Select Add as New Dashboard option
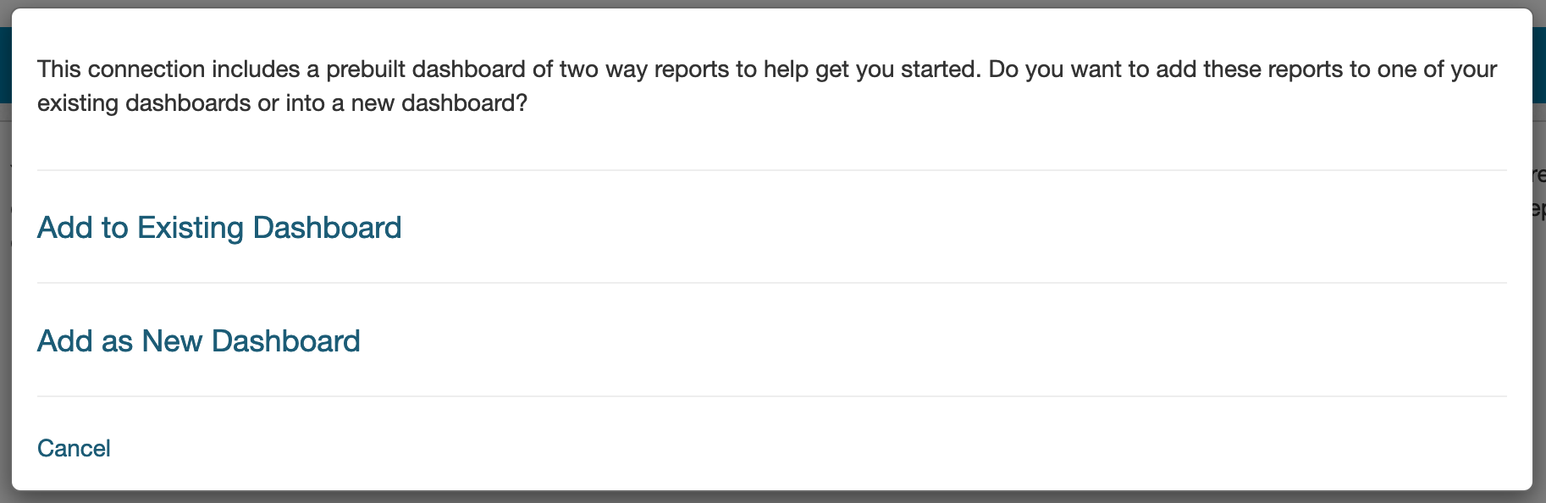Screen dimensions: 1546x503 (199, 341)
